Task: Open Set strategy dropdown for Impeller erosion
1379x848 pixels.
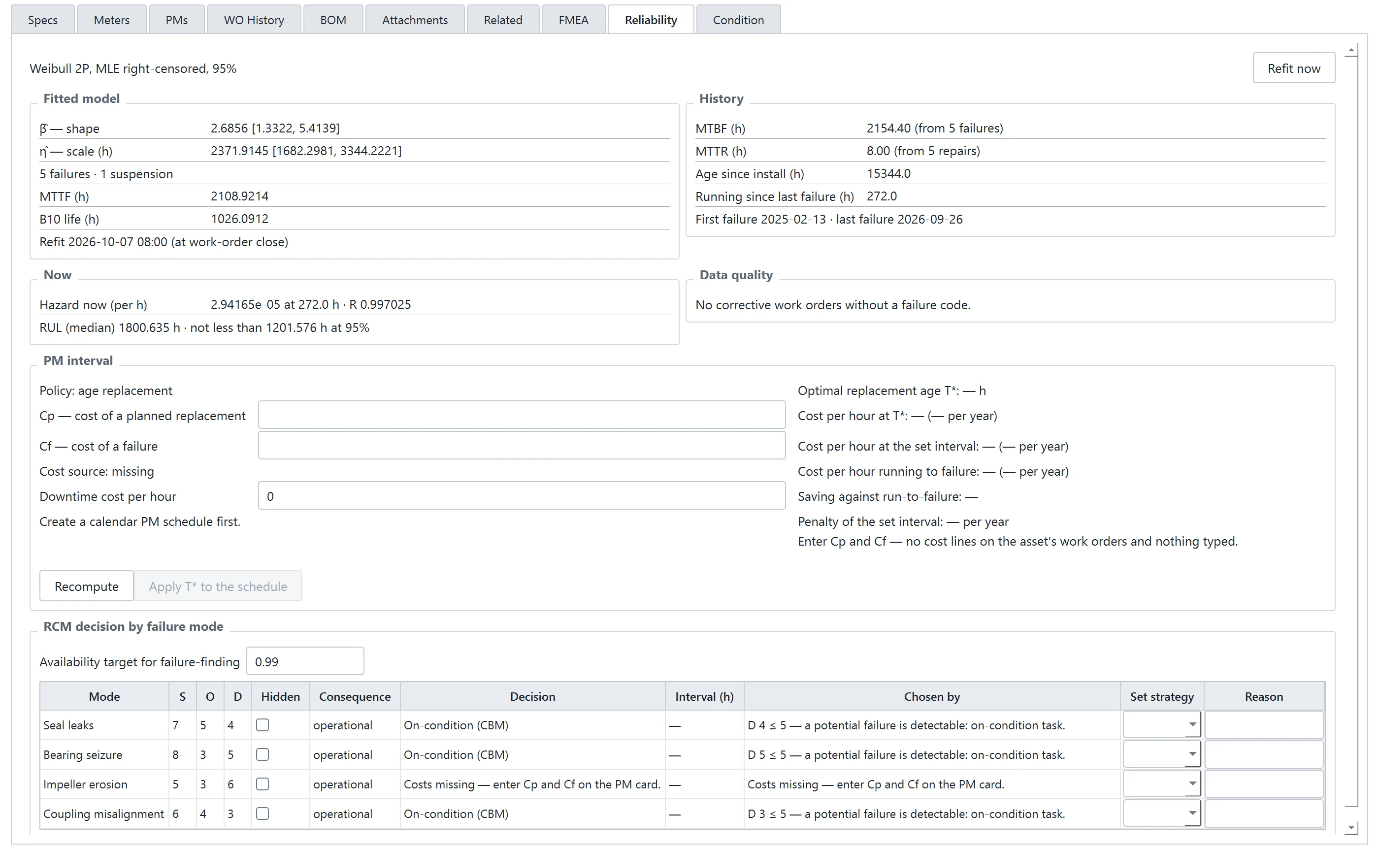Action: tap(1161, 784)
